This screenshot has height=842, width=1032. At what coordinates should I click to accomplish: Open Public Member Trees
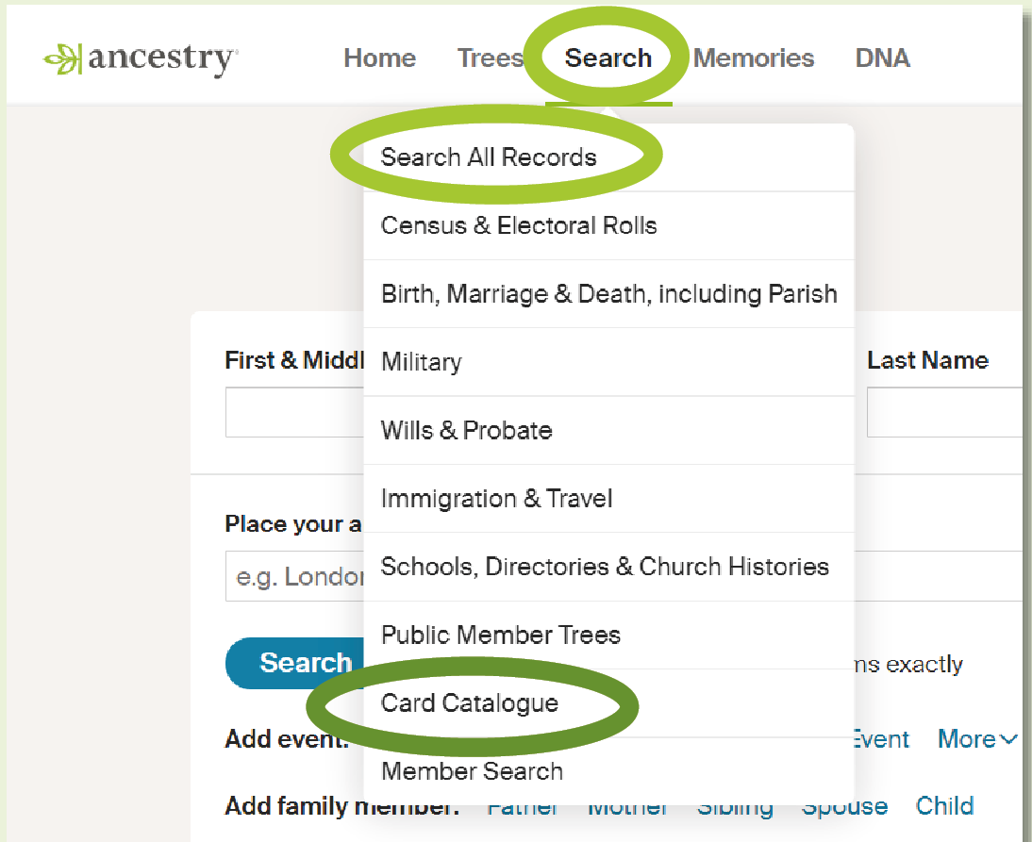tap(500, 636)
